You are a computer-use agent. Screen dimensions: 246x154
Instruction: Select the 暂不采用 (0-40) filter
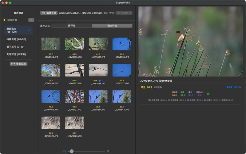point(15,47)
